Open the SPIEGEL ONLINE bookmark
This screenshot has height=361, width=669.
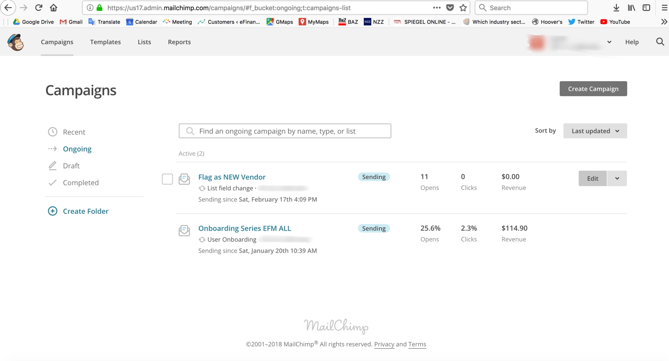tap(425, 22)
